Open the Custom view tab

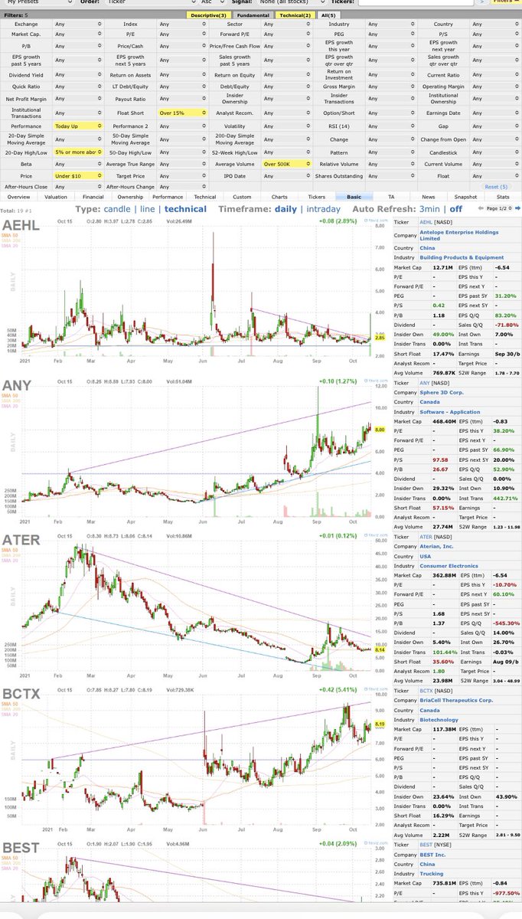(x=242, y=197)
